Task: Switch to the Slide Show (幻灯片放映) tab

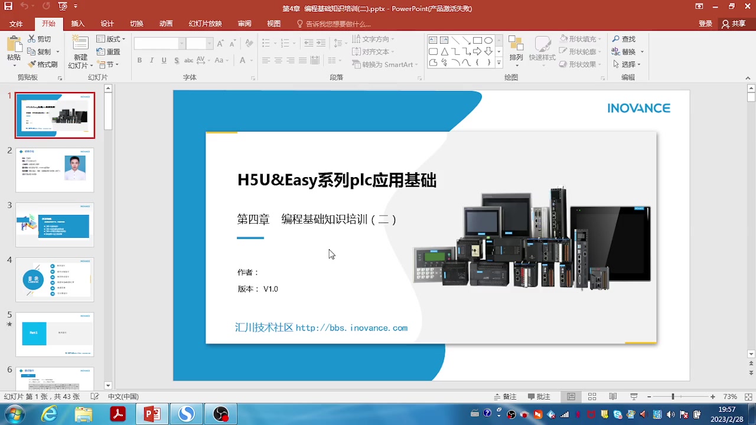Action: click(205, 24)
